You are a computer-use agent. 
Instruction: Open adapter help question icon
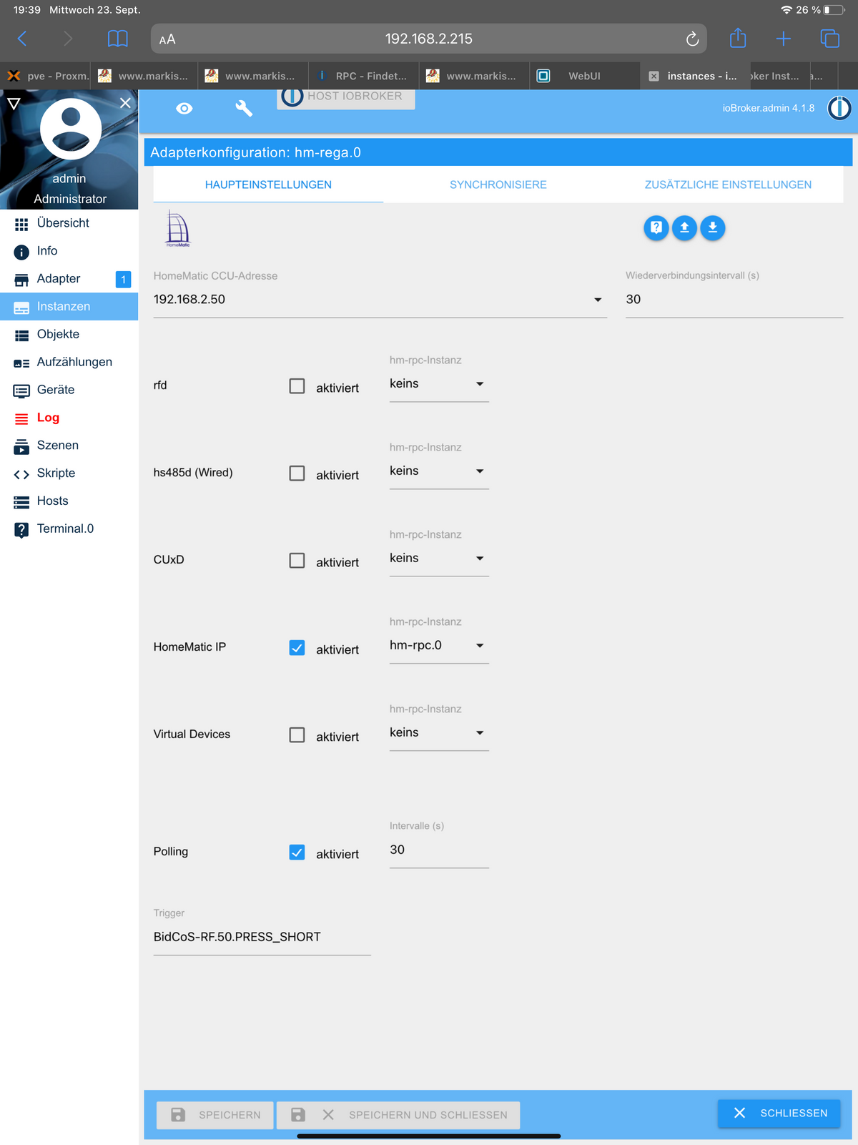(x=656, y=228)
